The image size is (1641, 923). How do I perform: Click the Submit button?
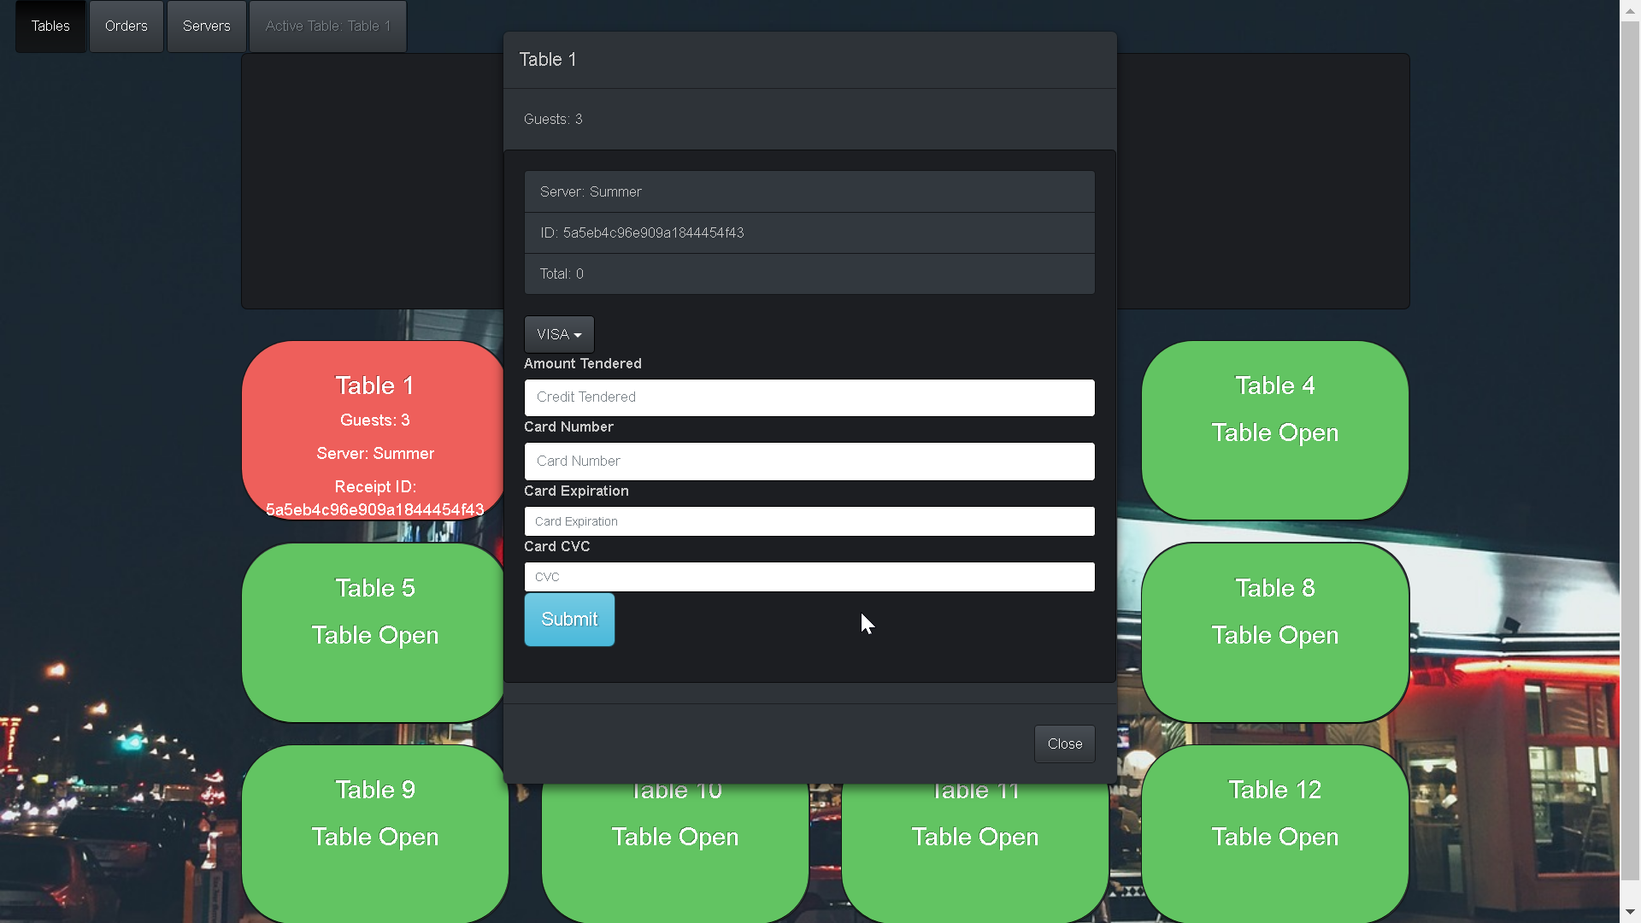coord(569,619)
